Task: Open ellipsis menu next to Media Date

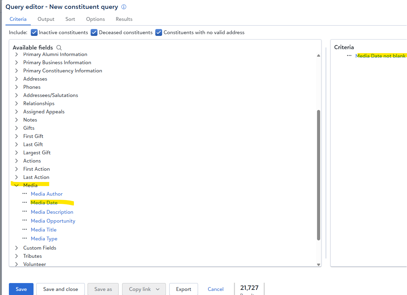Action: (25, 202)
